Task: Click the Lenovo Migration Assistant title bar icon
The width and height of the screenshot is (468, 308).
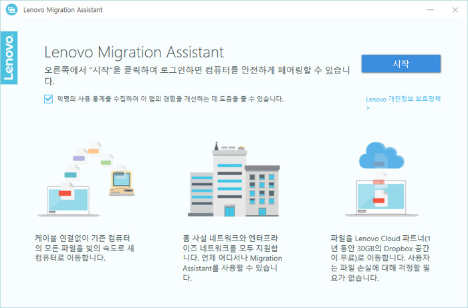Action: (11, 10)
